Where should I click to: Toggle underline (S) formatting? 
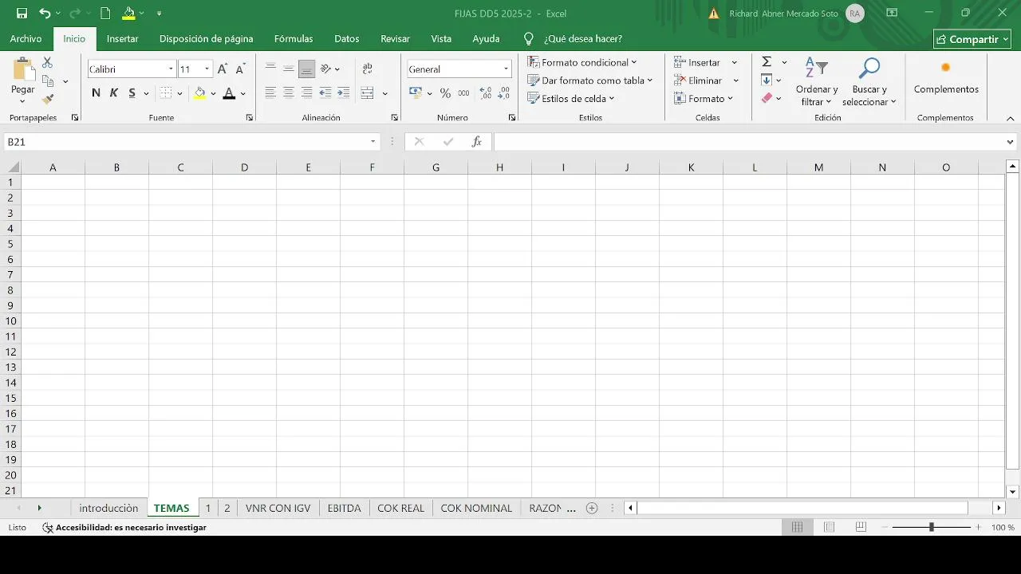pyautogui.click(x=132, y=93)
